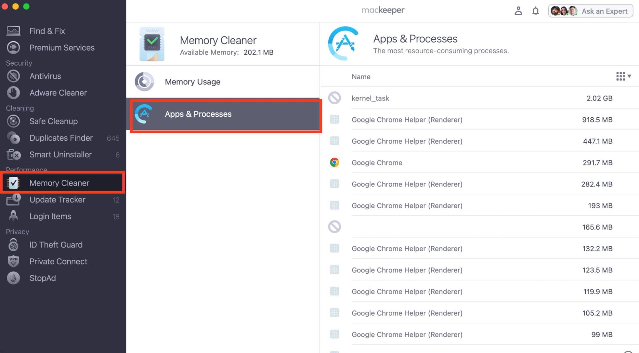Image resolution: width=639 pixels, height=353 pixels.
Task: Open StopAd
Action: pos(43,278)
